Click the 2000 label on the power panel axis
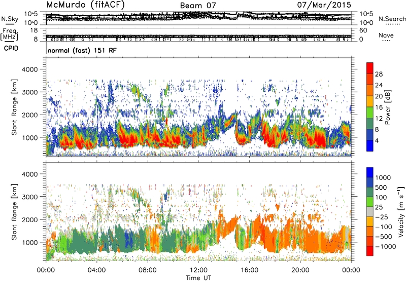 coord(29,115)
